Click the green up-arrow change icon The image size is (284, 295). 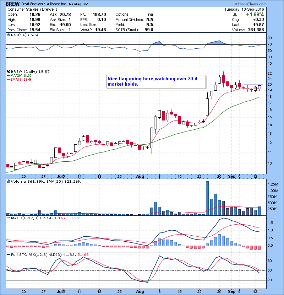pyautogui.click(x=235, y=15)
